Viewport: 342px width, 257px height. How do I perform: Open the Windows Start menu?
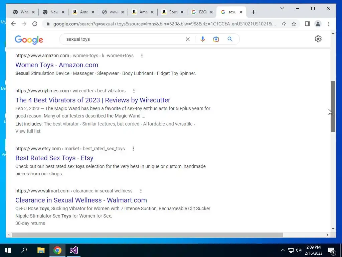(x=8, y=250)
